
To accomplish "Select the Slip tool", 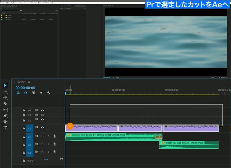I will click(5, 110).
